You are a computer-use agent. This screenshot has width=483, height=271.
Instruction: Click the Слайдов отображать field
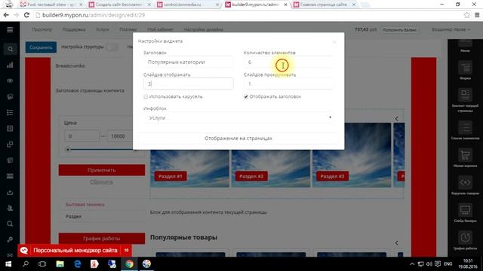point(188,84)
